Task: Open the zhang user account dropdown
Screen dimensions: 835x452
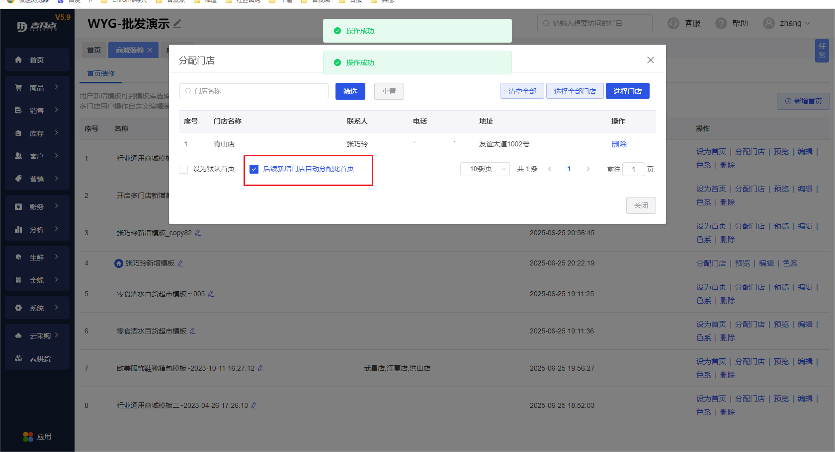Action: pos(787,23)
